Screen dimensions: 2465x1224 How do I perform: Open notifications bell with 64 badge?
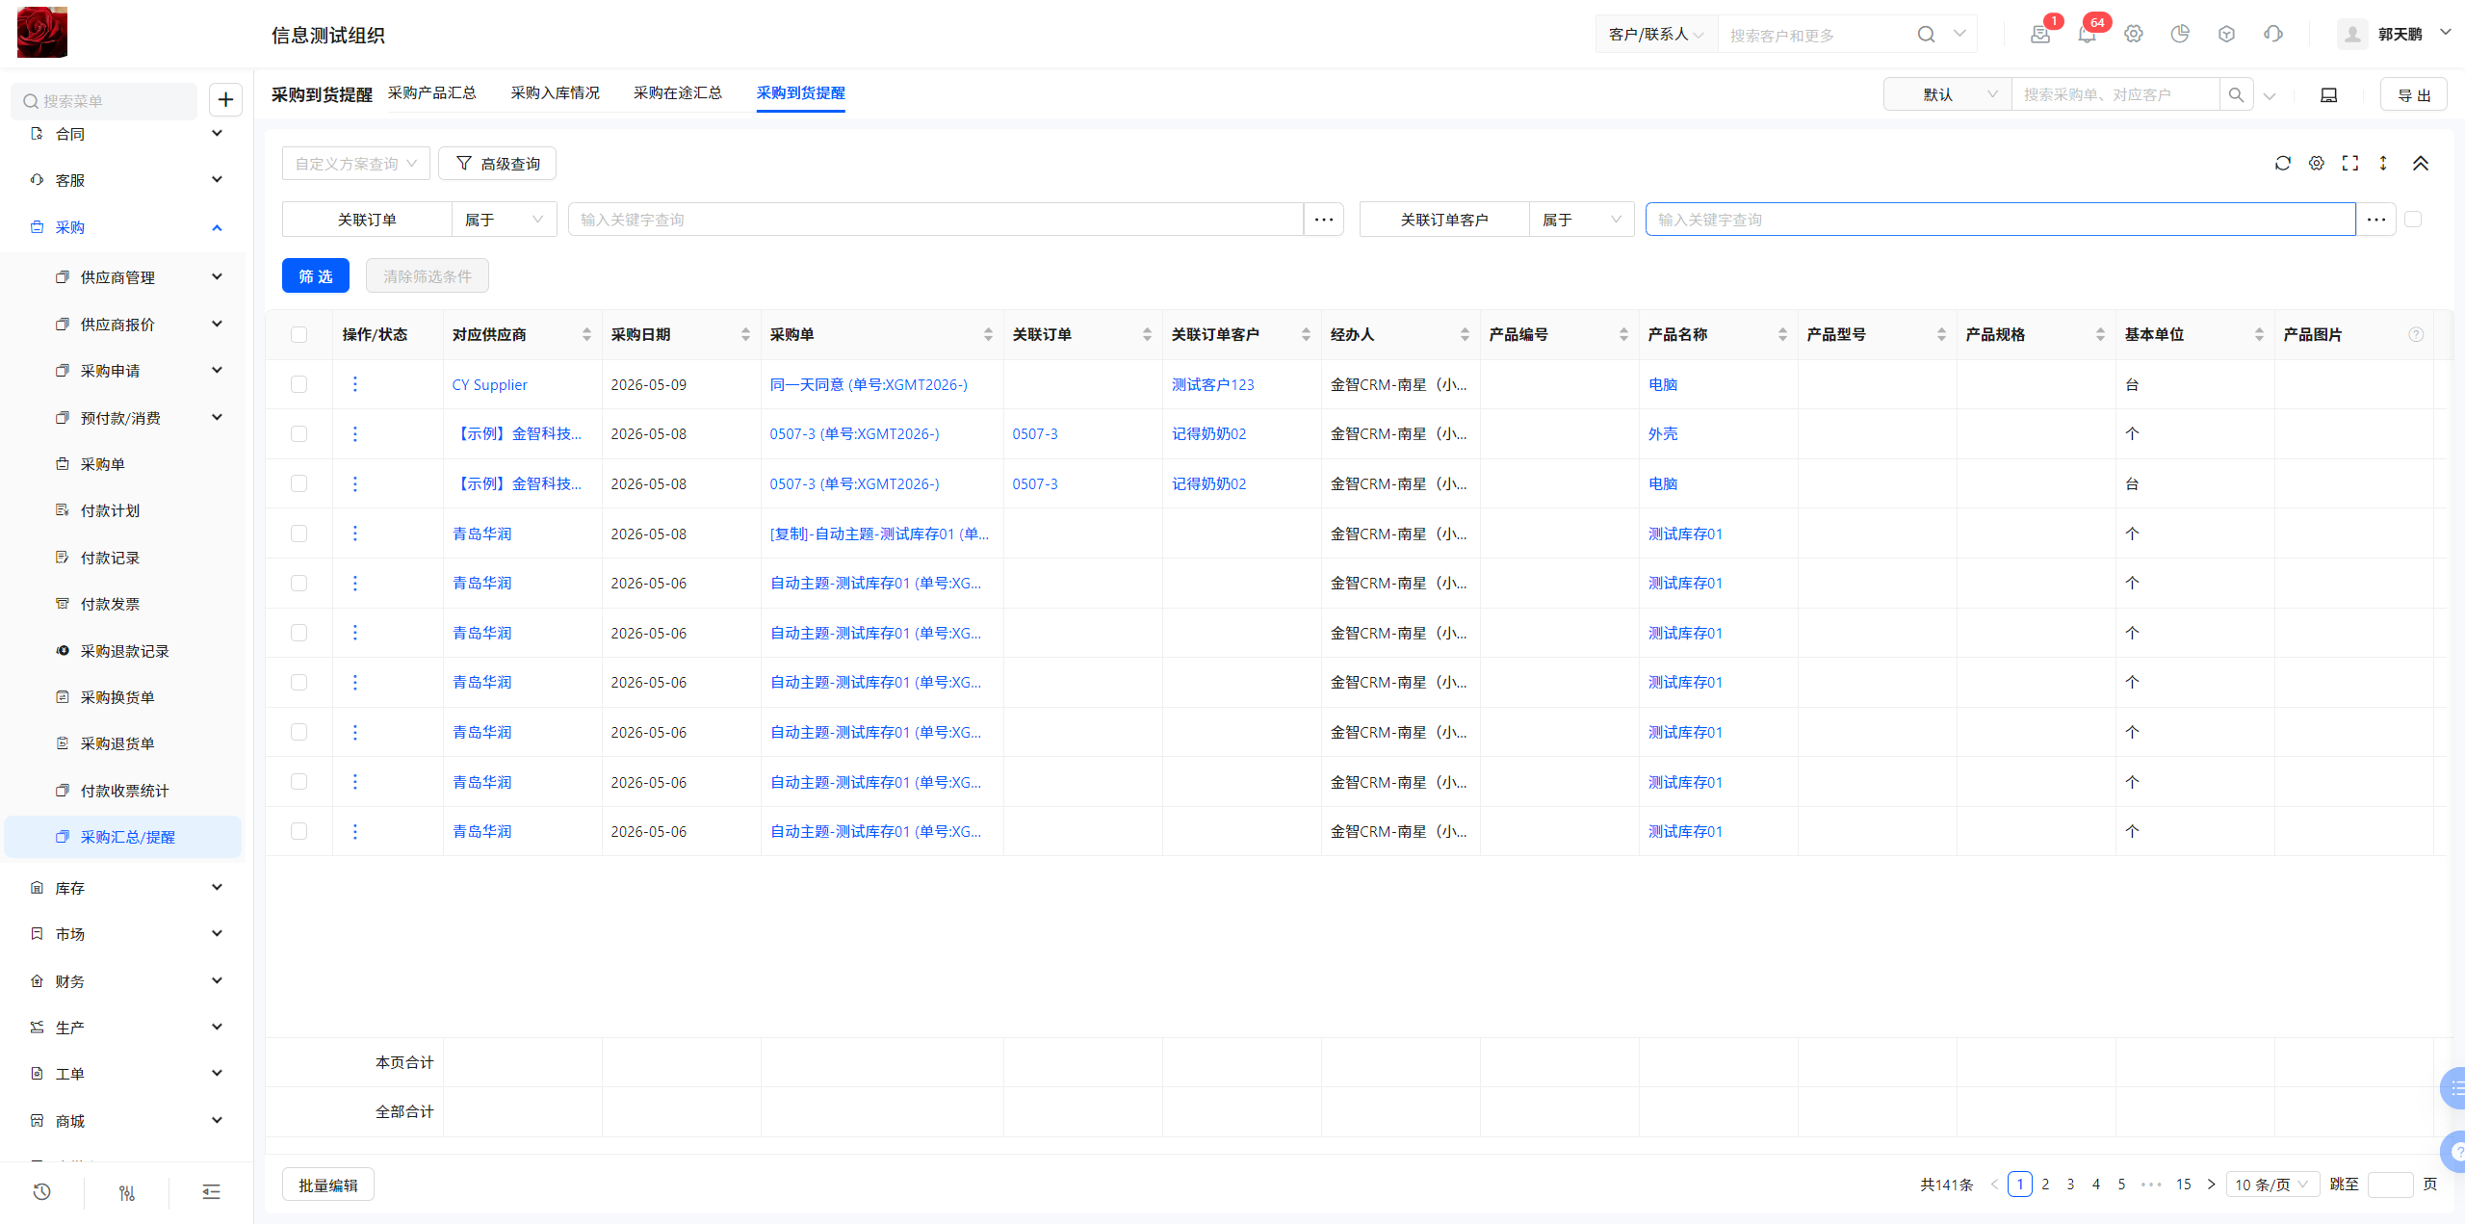(2087, 35)
